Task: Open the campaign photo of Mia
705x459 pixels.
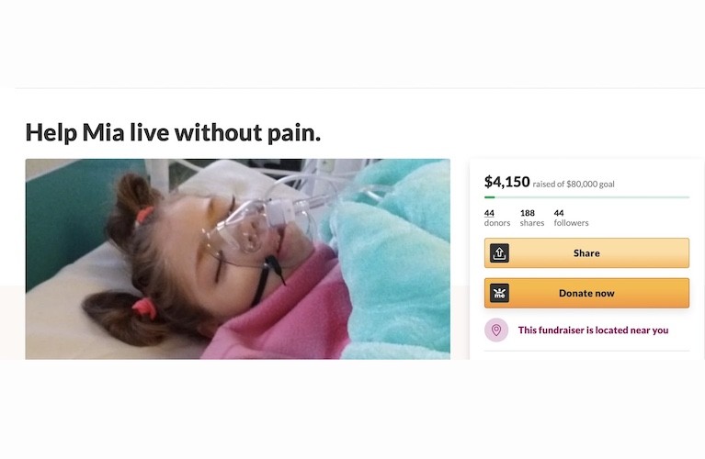Action: coord(237,259)
